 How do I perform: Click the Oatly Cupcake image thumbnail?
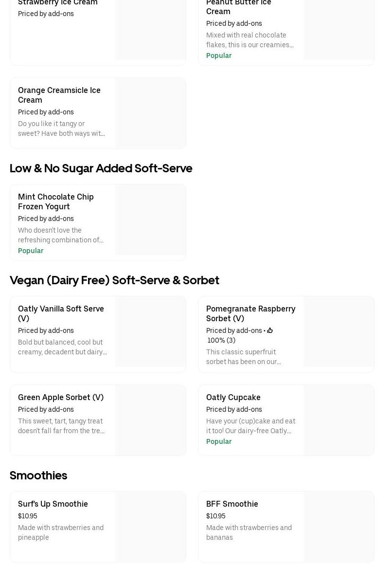[339, 420]
